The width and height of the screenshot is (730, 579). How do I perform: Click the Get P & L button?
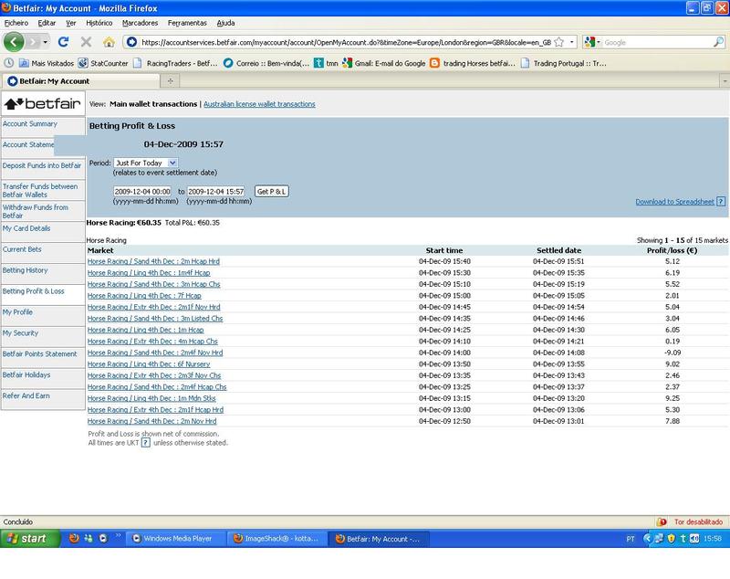point(272,192)
